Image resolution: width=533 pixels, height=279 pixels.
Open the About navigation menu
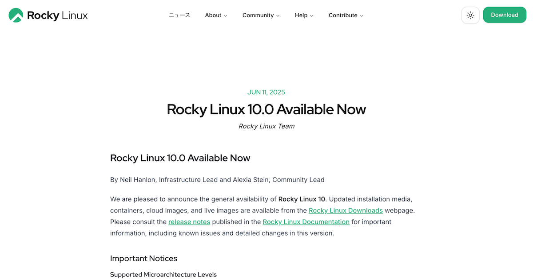tap(213, 15)
